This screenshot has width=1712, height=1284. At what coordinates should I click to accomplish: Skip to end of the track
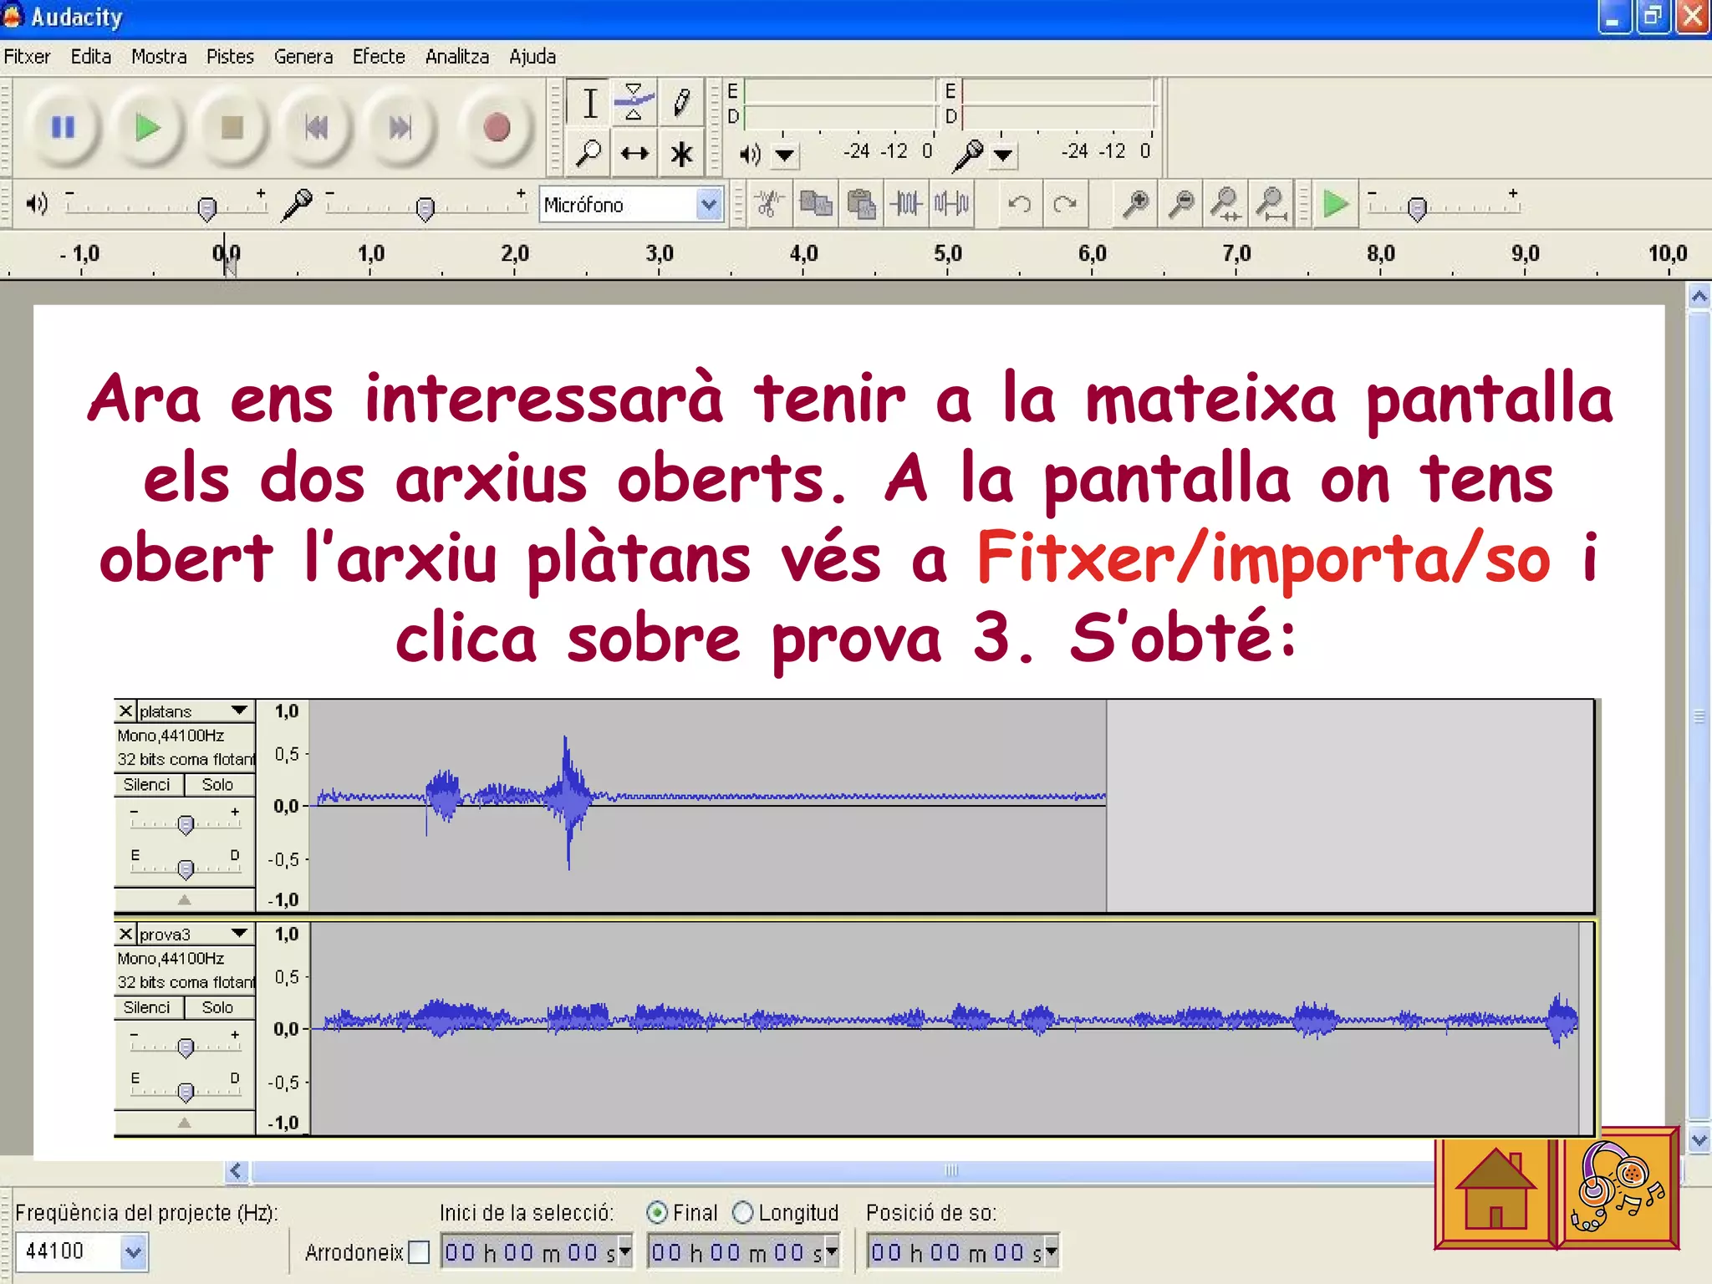[400, 127]
